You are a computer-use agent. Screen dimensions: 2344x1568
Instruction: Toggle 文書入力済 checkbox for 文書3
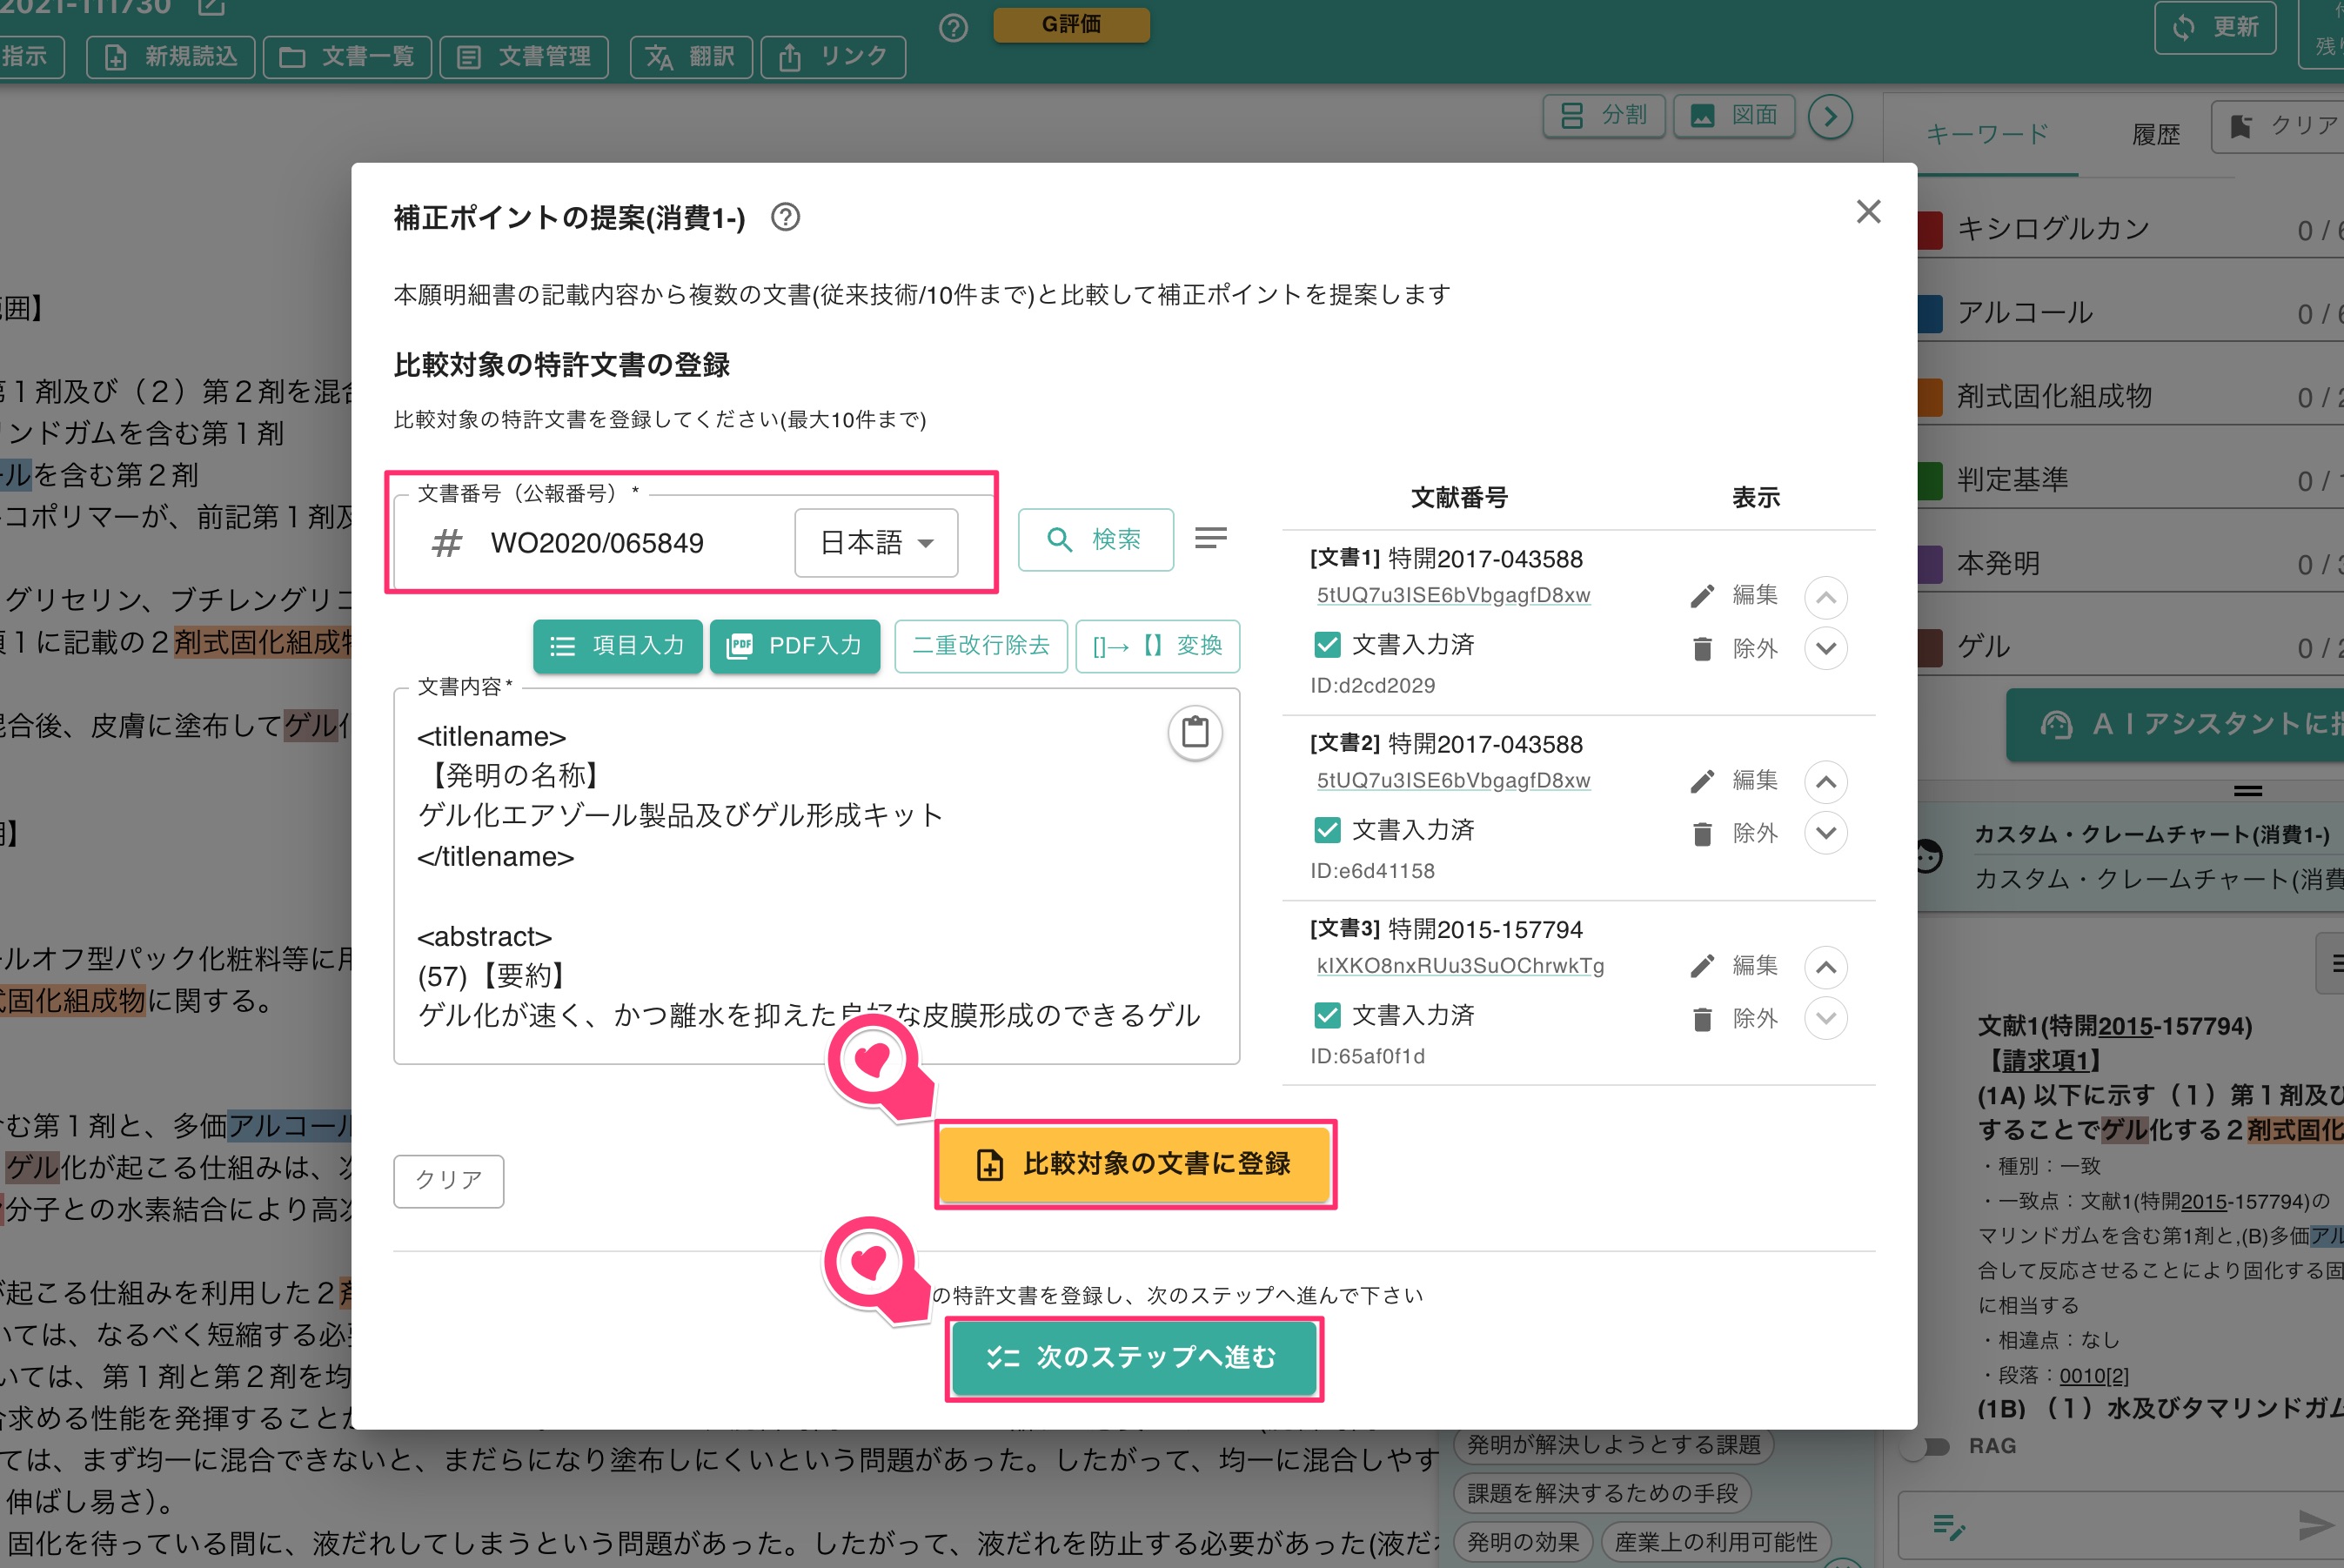1327,1015
